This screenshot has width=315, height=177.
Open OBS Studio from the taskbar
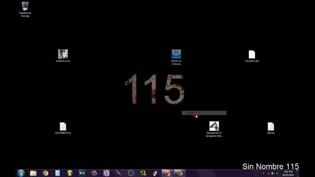(x=131, y=173)
